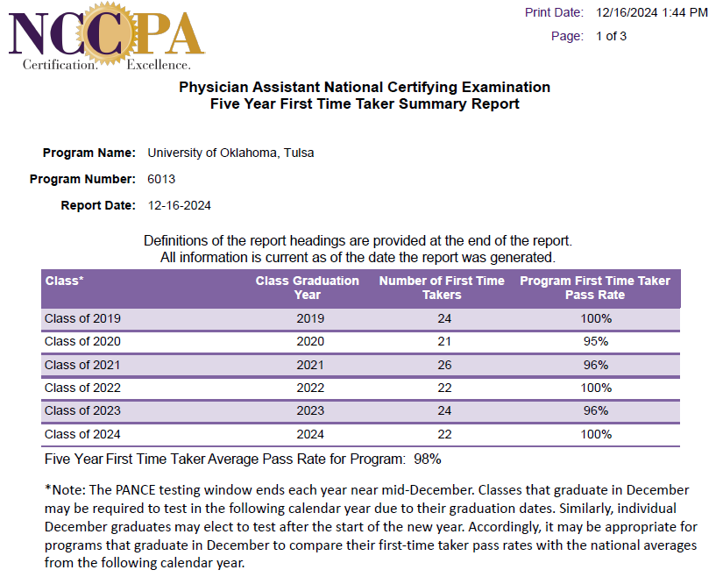
Task: Select the 'Class of 2019' row label
Action: tap(82, 318)
